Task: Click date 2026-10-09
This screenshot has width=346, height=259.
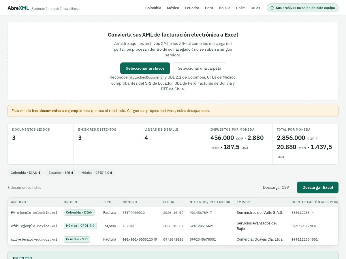Action: pos(173,213)
